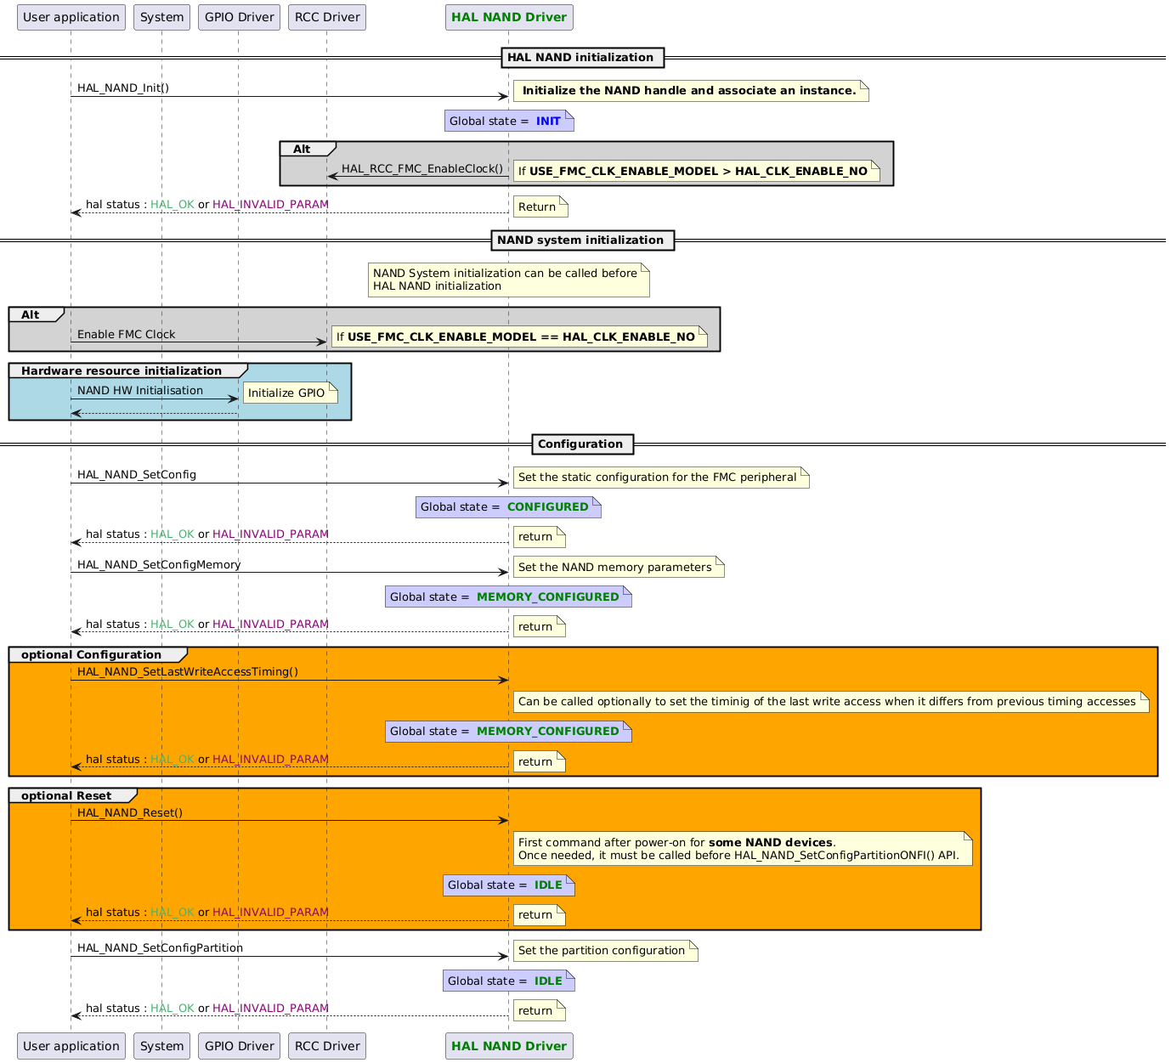Screen dimensions: 1171x1063
Task: Click the HAL_NAND_Init() message label
Action: point(123,88)
